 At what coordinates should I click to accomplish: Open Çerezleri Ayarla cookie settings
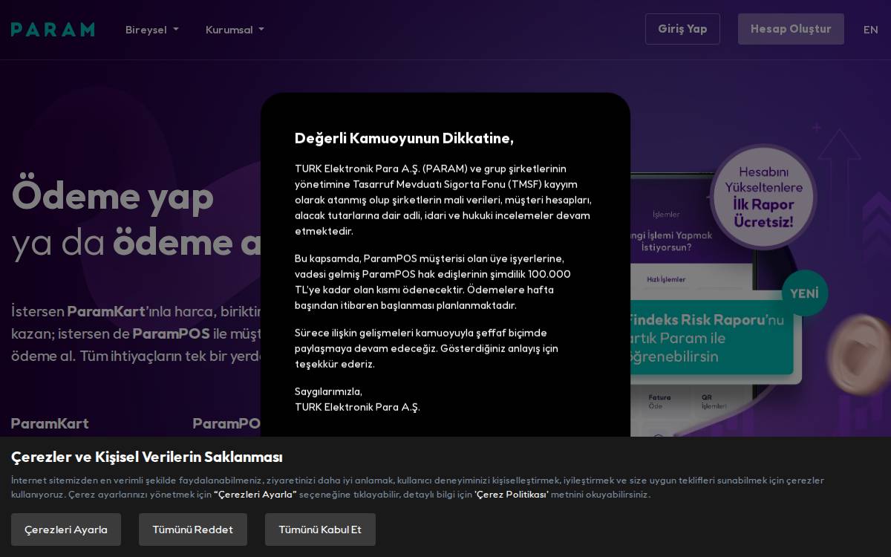point(66,530)
